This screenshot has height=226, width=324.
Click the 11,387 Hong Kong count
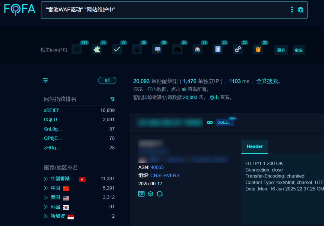(x=108, y=179)
